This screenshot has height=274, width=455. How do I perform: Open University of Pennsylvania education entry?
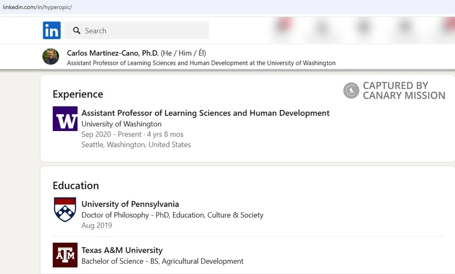[130, 204]
